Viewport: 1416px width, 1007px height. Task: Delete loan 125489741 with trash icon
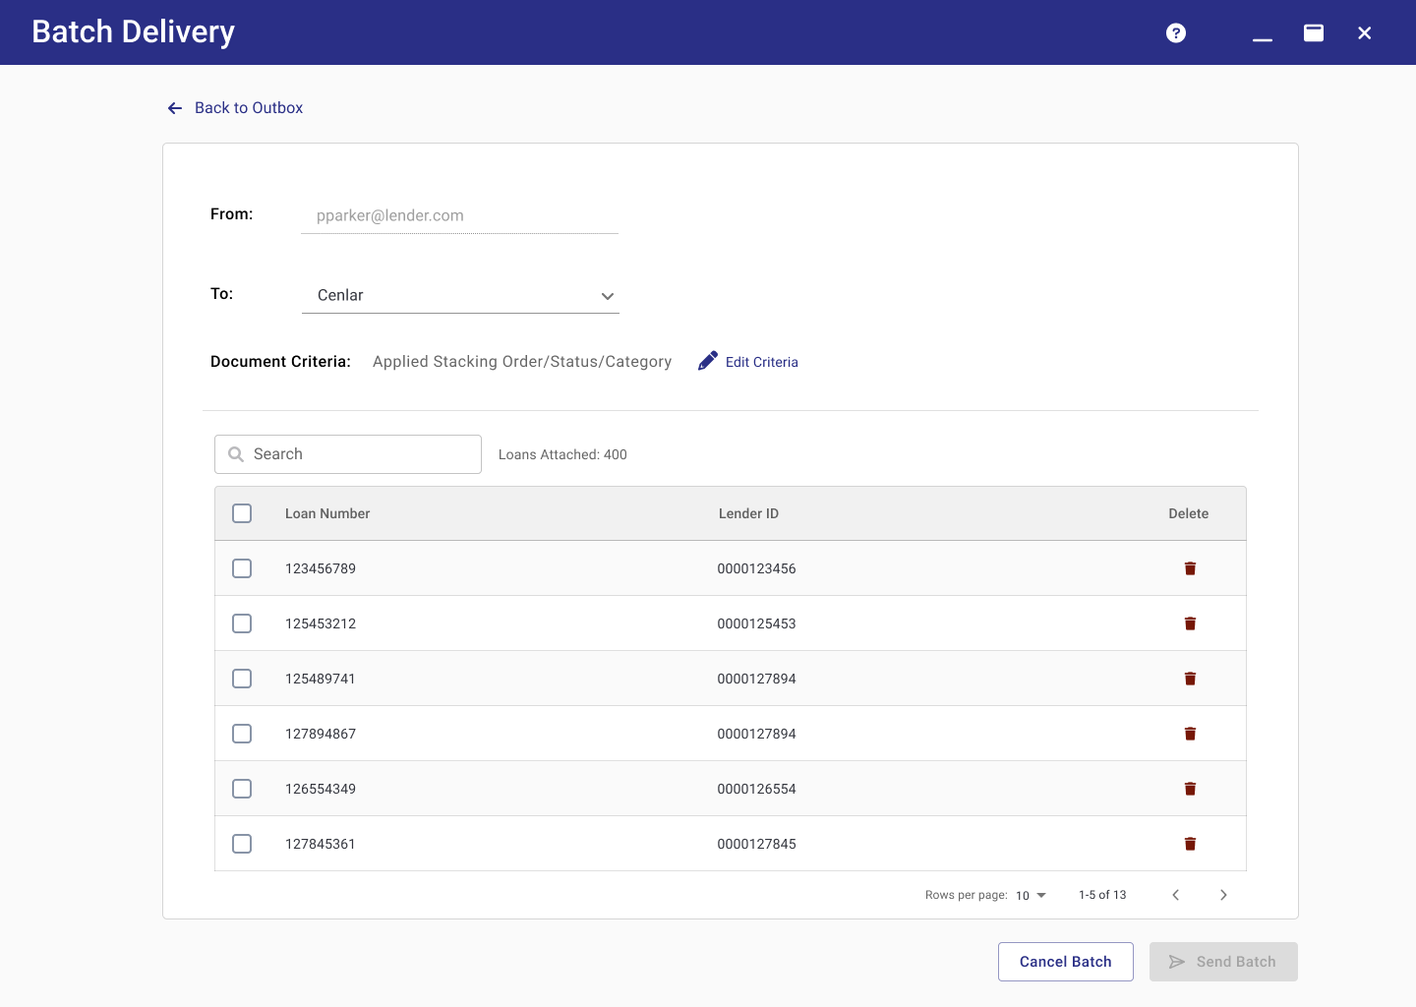click(1190, 679)
